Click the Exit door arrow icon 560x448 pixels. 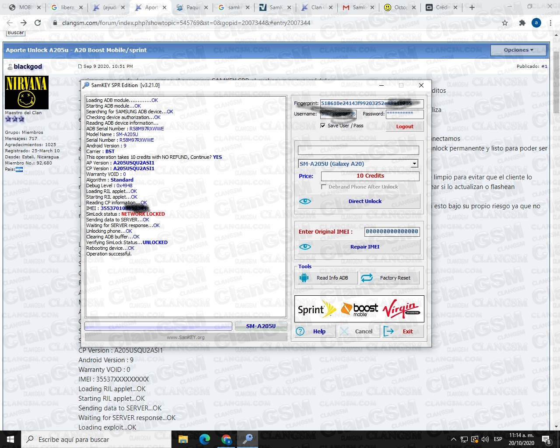coord(388,331)
